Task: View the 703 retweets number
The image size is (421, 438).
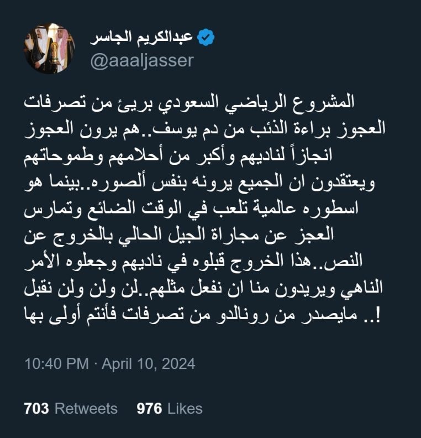Action: click(36, 408)
